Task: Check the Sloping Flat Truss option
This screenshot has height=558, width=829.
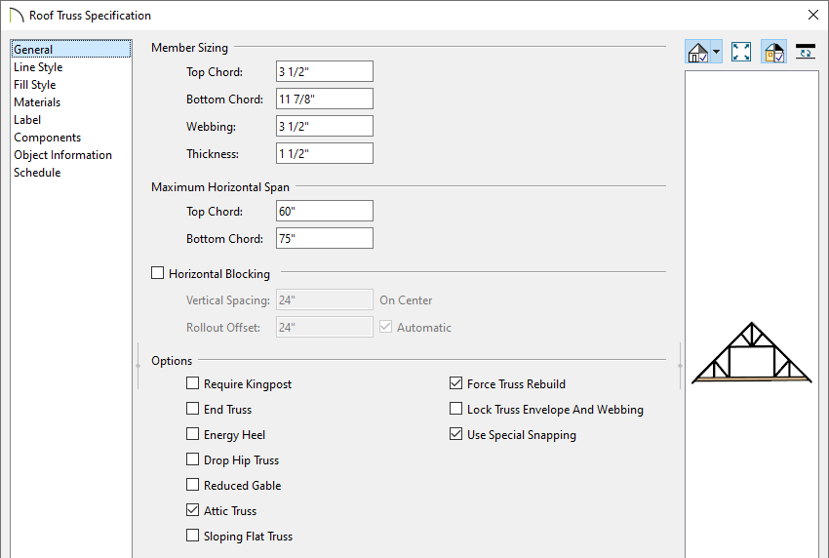Action: 192,536
